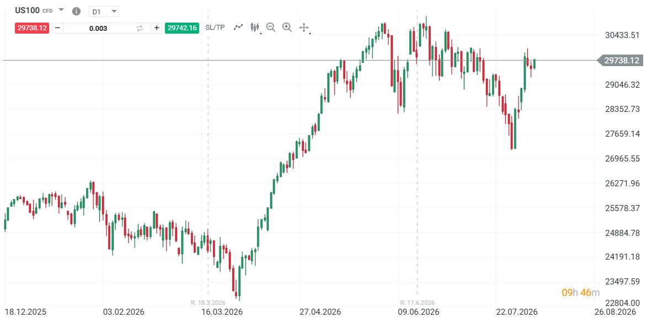Click the US100 symbol name
This screenshot has width=647, height=323.
(x=27, y=10)
